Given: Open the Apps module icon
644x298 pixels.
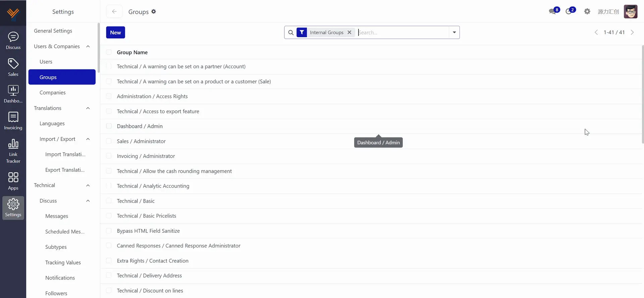Looking at the screenshot, I should pos(13,181).
